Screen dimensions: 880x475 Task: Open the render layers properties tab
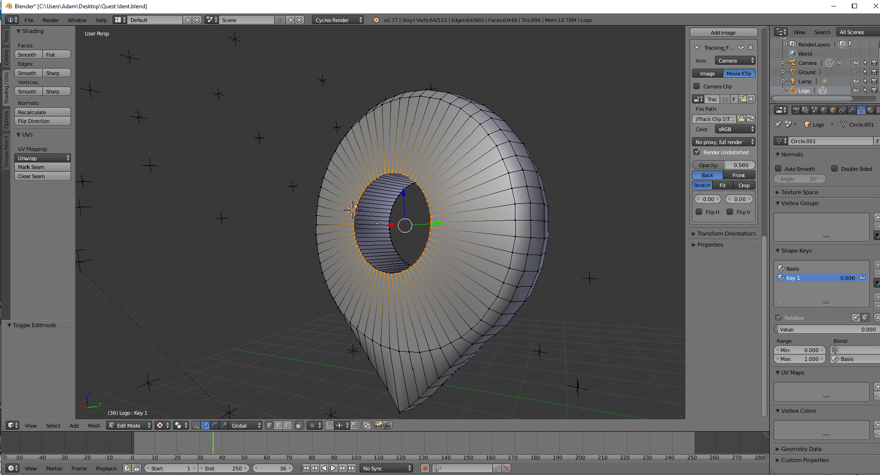point(805,110)
